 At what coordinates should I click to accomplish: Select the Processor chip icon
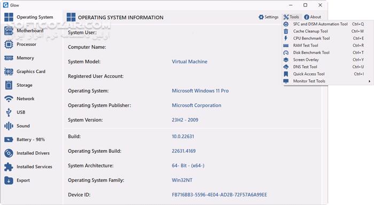click(x=9, y=44)
